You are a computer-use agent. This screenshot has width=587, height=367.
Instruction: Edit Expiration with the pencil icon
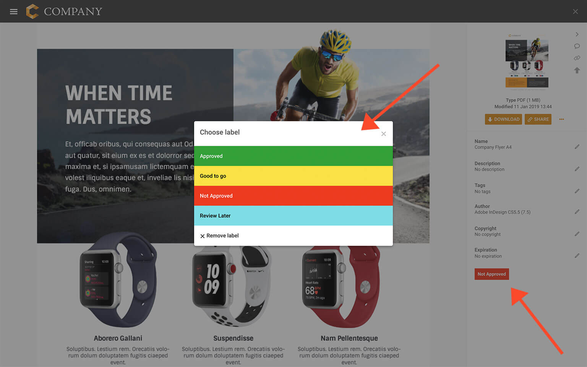coord(577,256)
